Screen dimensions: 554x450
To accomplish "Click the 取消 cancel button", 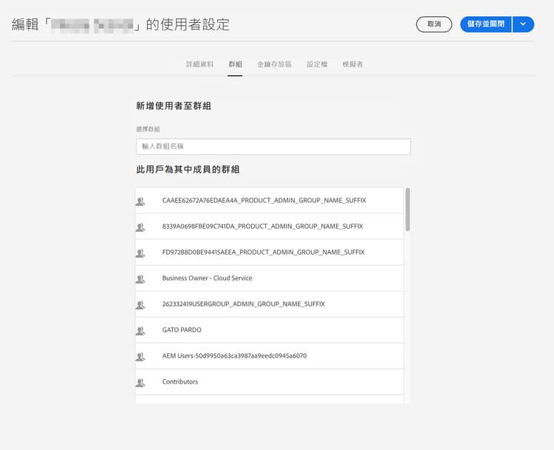I will point(434,24).
